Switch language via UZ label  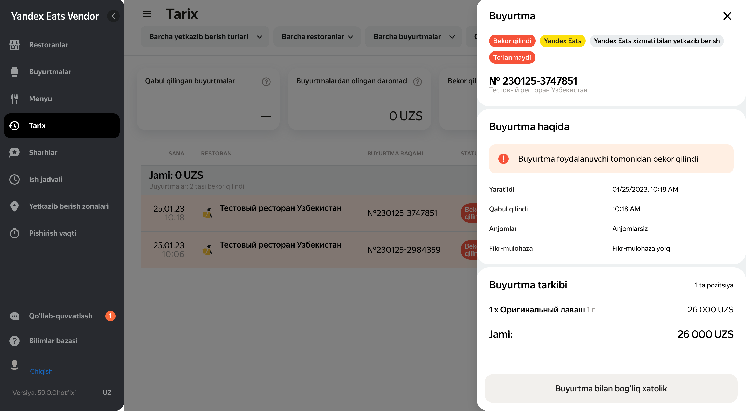(x=107, y=392)
